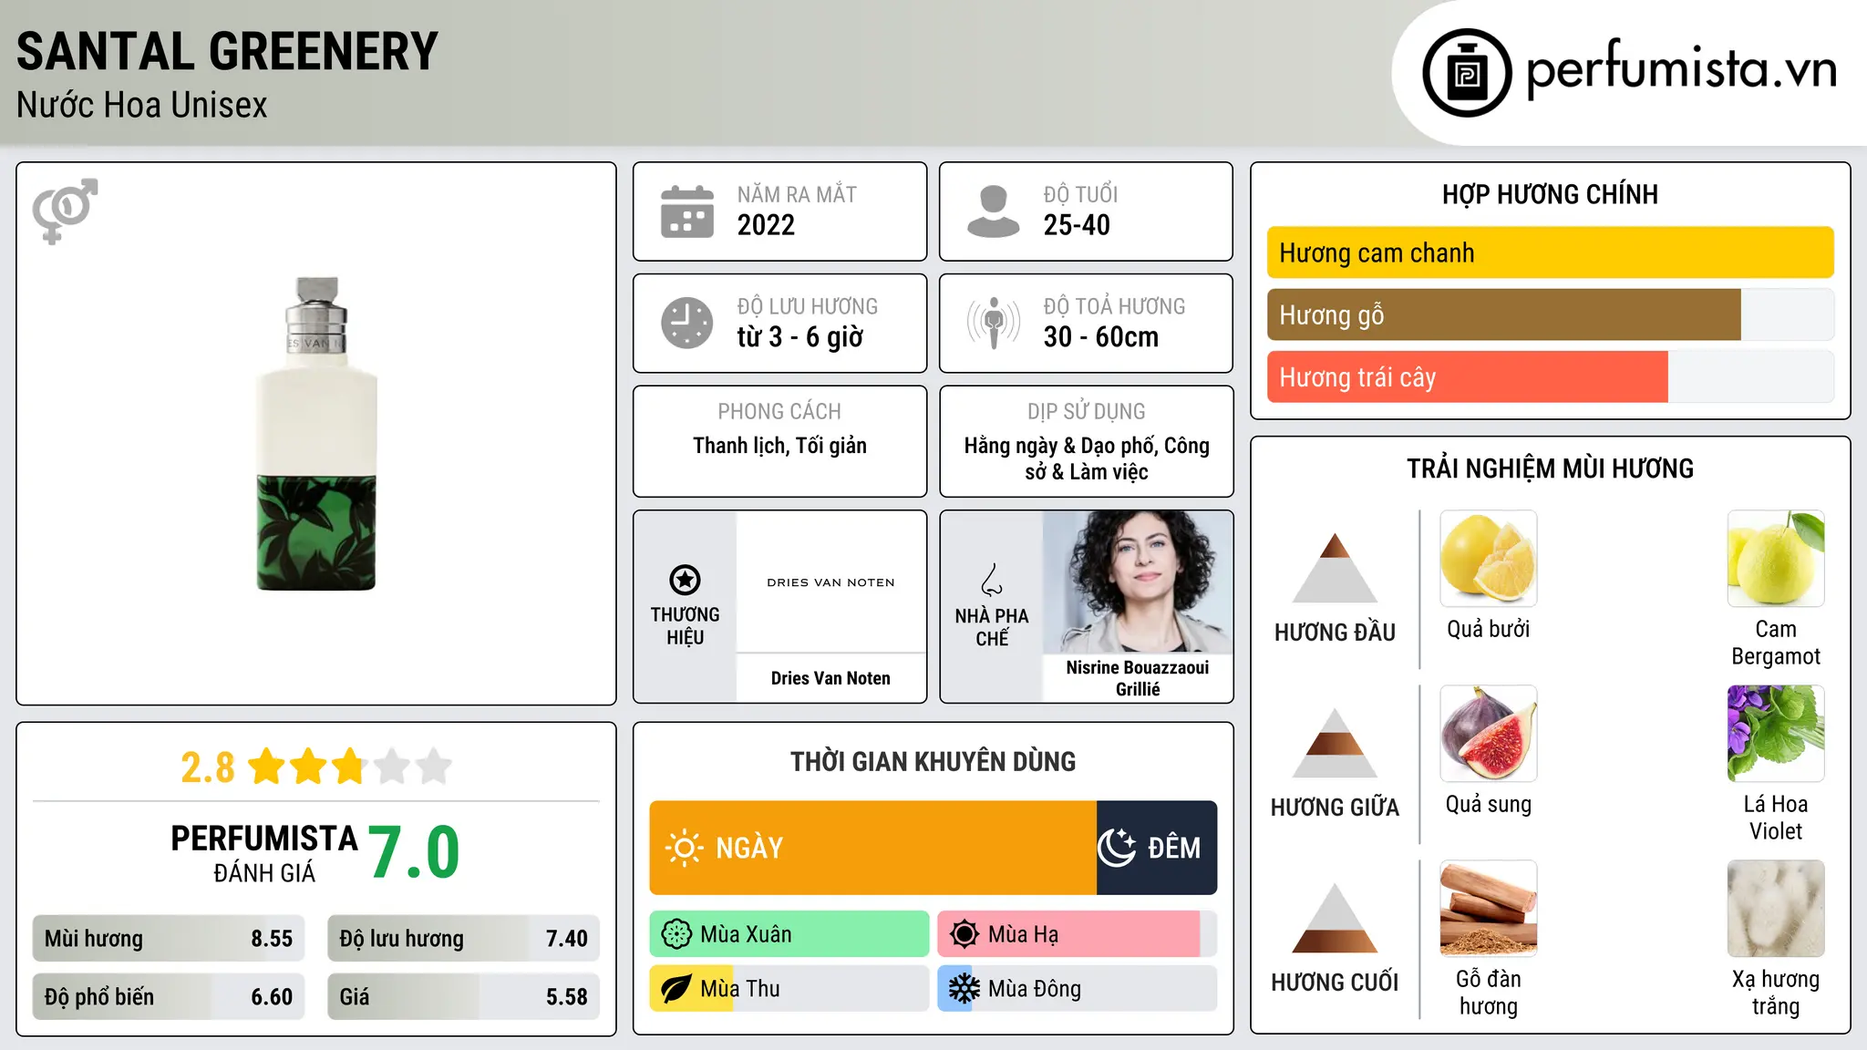The width and height of the screenshot is (1867, 1050).
Task: Click the Gỗ đàn hương note label
Action: (x=1489, y=993)
